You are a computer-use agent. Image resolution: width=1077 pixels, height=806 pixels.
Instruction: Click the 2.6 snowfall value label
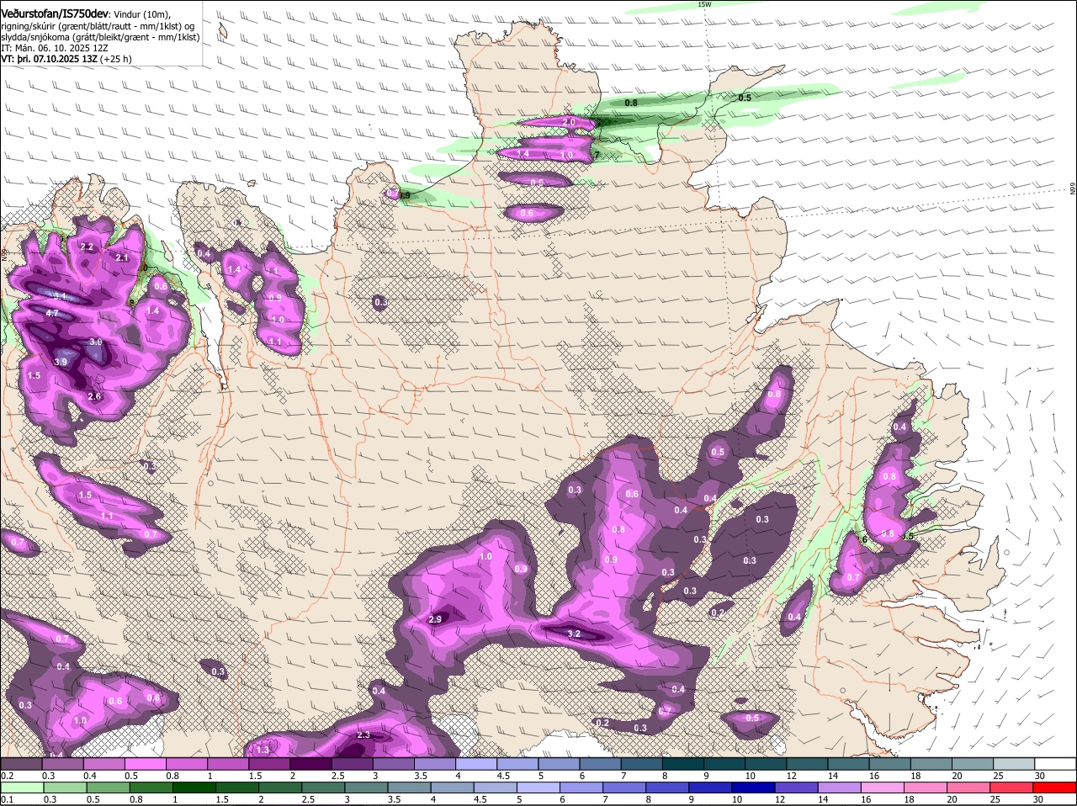94,396
